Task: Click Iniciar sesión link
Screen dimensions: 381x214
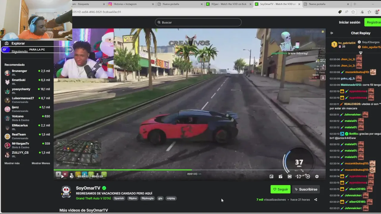Action: coord(349,22)
